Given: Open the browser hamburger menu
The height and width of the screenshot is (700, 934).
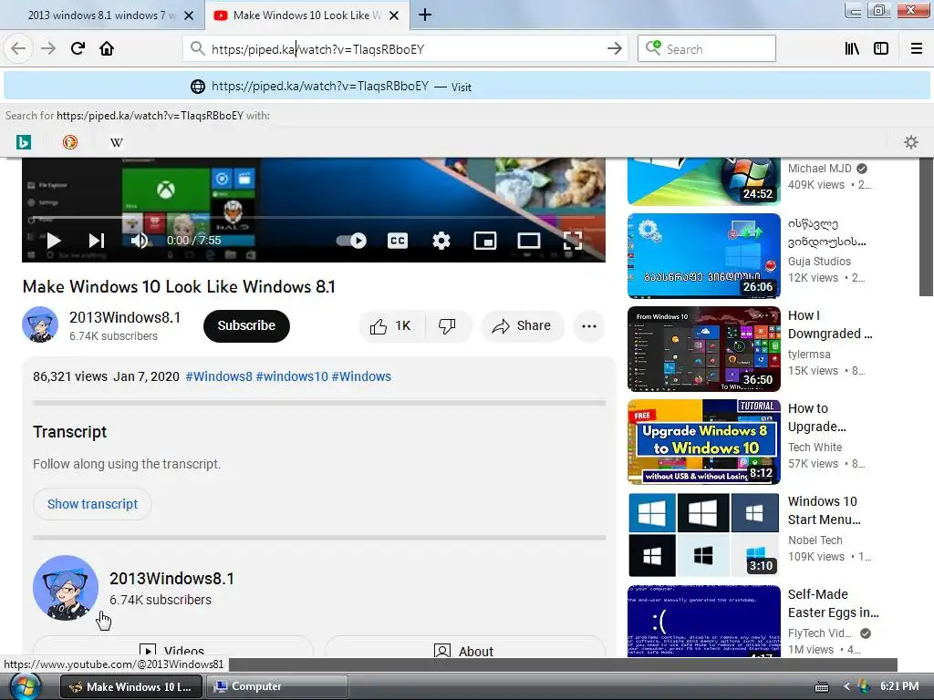Looking at the screenshot, I should 916,49.
